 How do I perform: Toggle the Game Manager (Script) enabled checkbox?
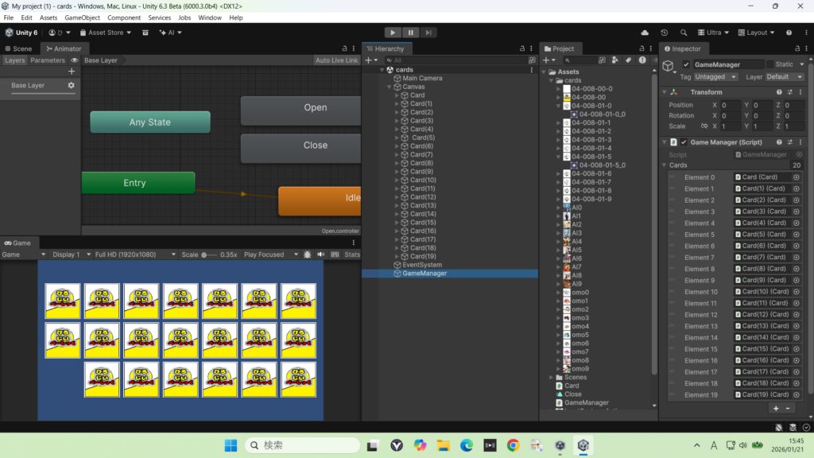click(x=684, y=142)
